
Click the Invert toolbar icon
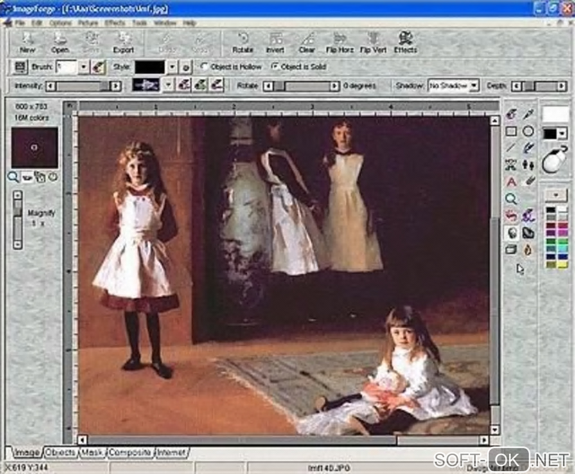point(275,43)
